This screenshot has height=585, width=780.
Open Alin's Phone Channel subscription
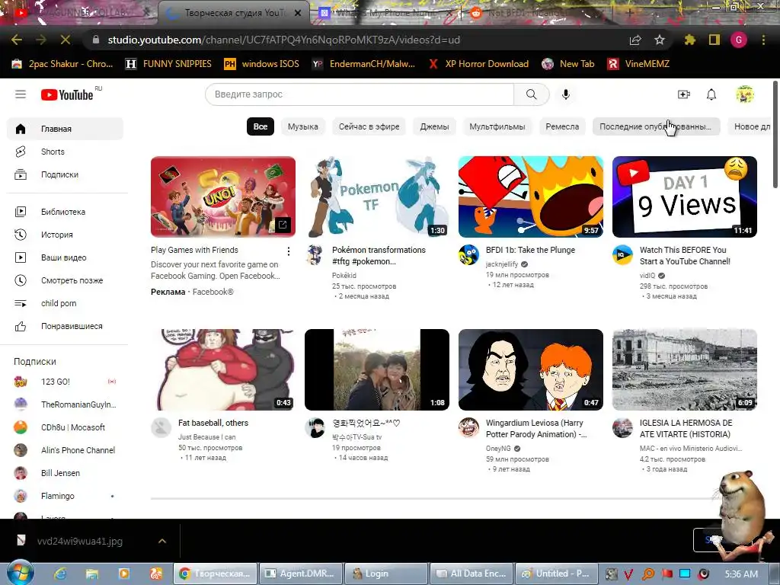(66, 450)
